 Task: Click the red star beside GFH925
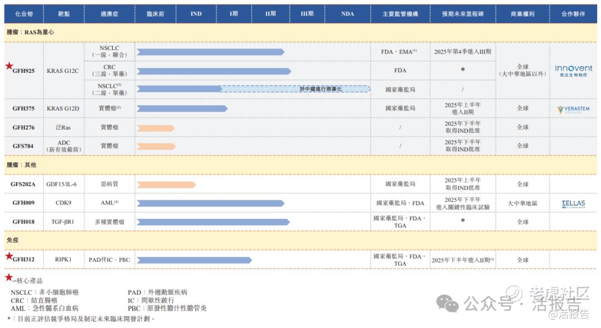coord(9,66)
